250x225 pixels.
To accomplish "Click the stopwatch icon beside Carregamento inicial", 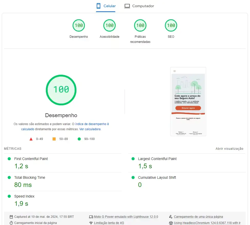I will (x=11, y=223).
